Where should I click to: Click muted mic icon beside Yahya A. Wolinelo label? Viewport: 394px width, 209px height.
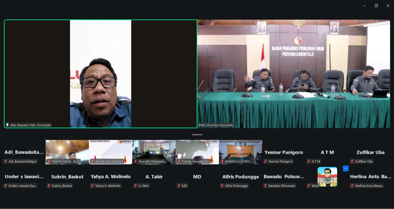92,186
